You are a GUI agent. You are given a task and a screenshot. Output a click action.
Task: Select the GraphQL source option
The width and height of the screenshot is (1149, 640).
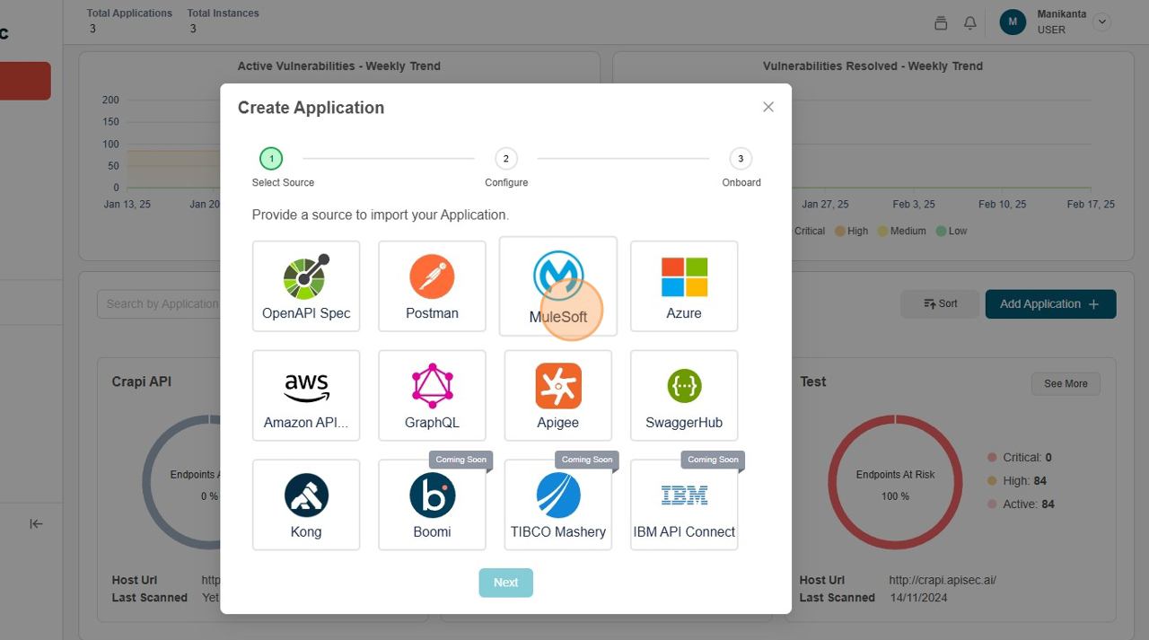(x=432, y=395)
